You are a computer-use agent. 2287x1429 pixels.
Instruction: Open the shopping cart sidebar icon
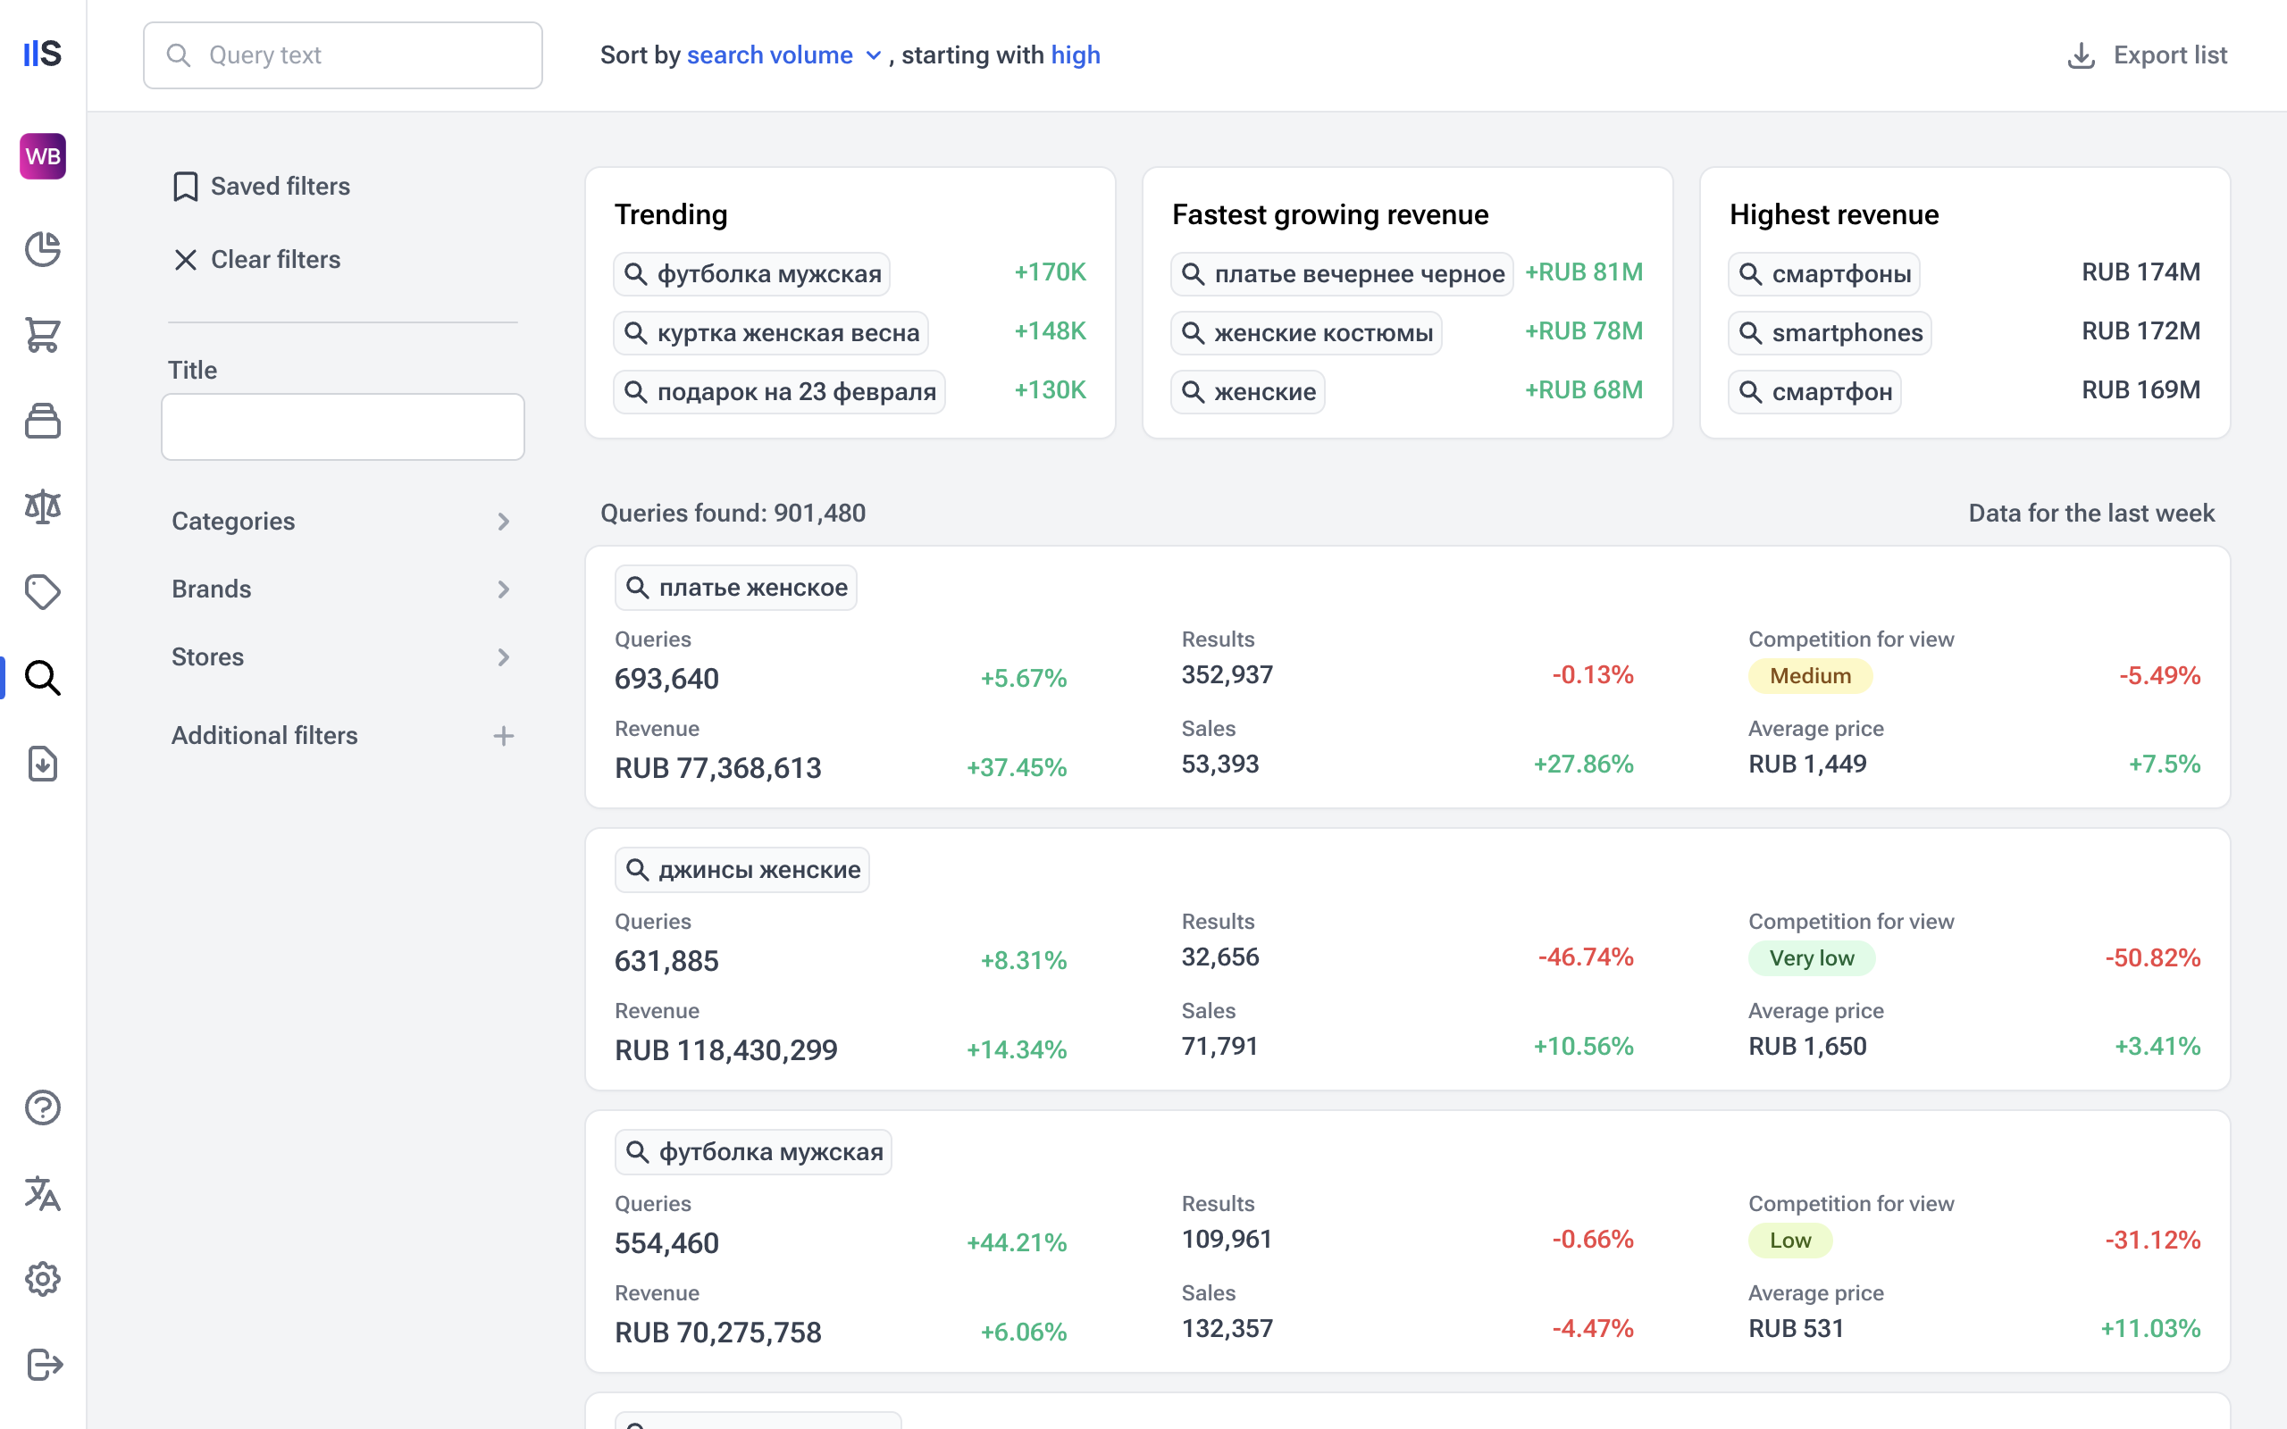[x=43, y=335]
